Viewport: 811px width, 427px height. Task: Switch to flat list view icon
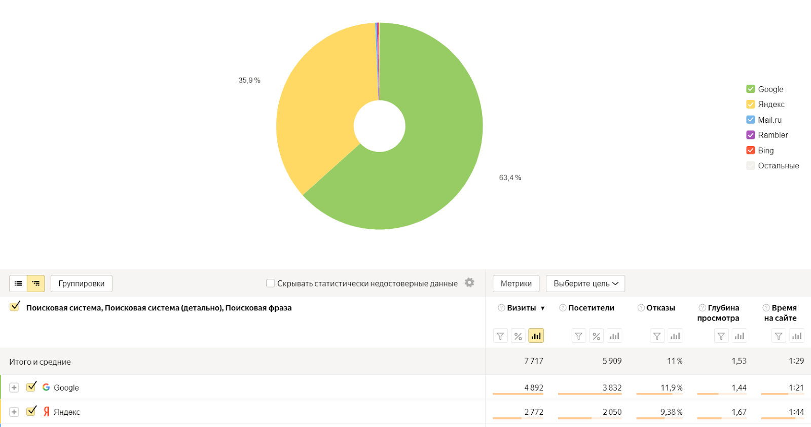pos(18,283)
